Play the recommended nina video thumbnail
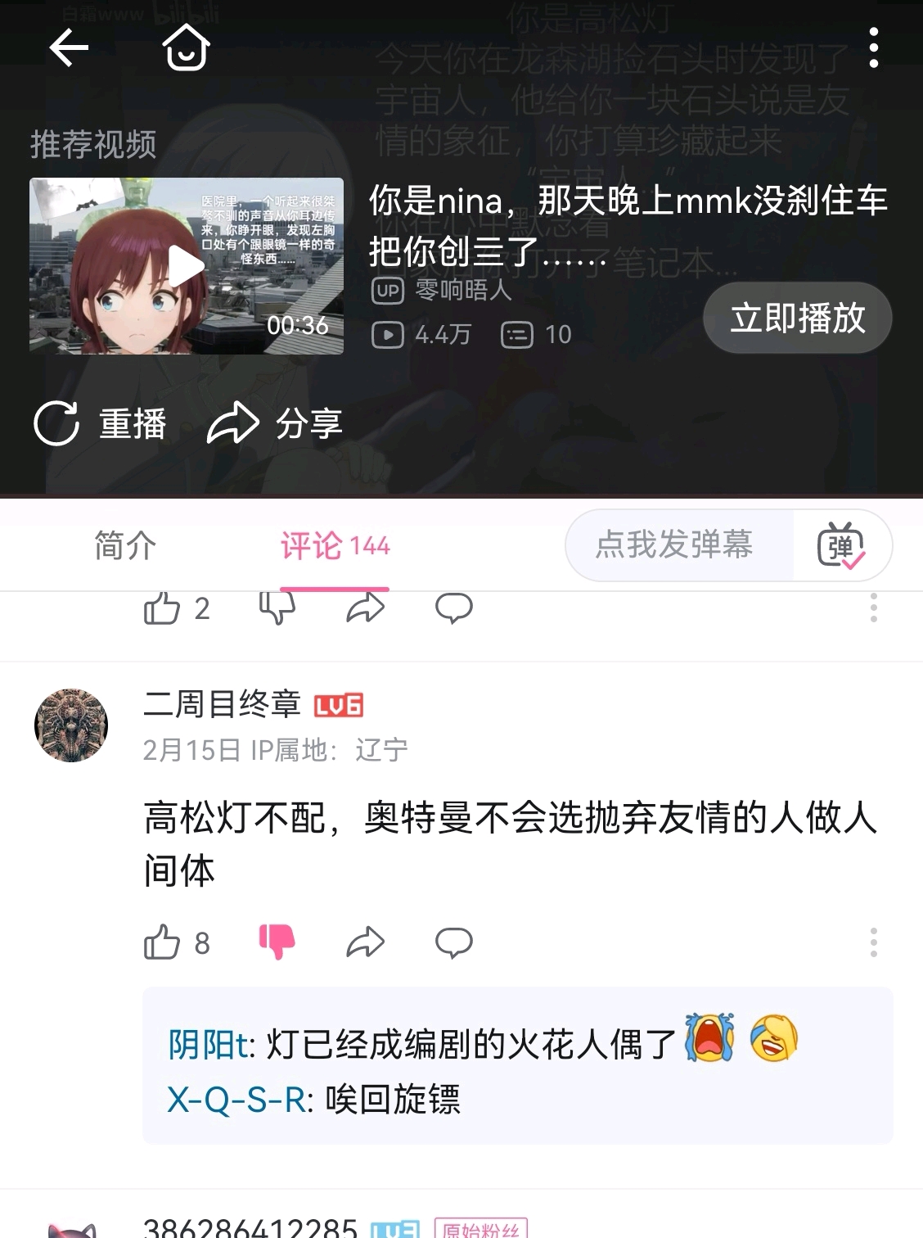This screenshot has height=1238, width=923. tap(187, 266)
